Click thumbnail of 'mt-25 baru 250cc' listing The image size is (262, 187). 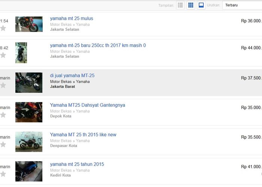[21, 53]
